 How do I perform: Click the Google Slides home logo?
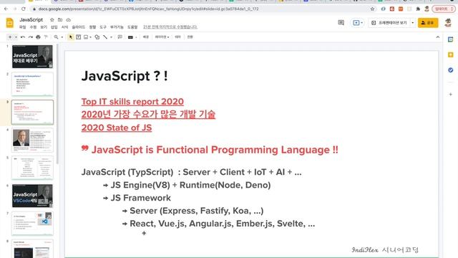(x=9, y=22)
